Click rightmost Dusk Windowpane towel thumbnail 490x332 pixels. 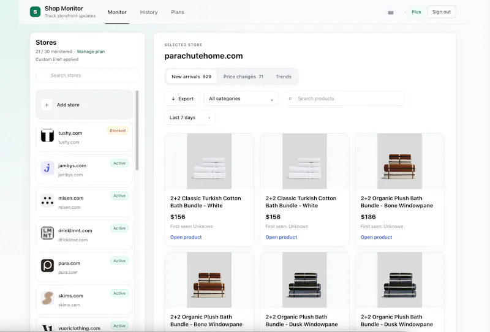tap(400, 280)
